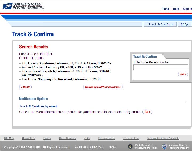Click the Track & Confirm by email heading
This screenshot has width=192, height=151.
click(x=38, y=106)
